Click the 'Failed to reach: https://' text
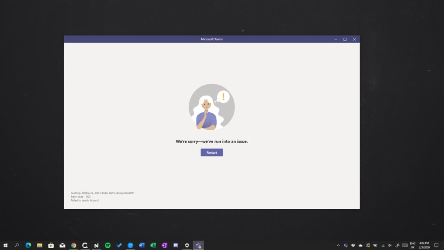The width and height of the screenshot is (444, 250). (x=85, y=201)
